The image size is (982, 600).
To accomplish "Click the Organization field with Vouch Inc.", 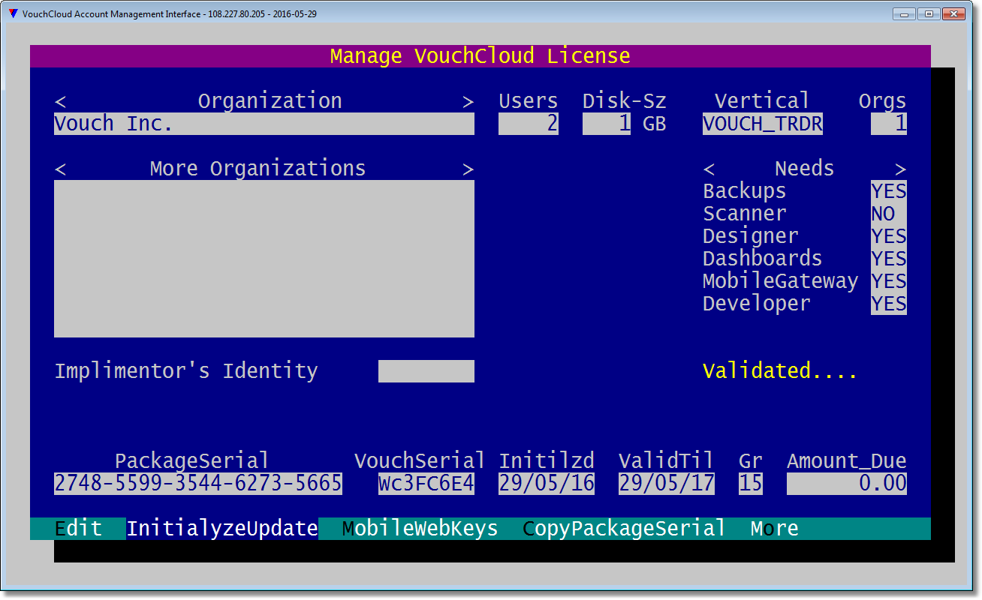I will (264, 124).
